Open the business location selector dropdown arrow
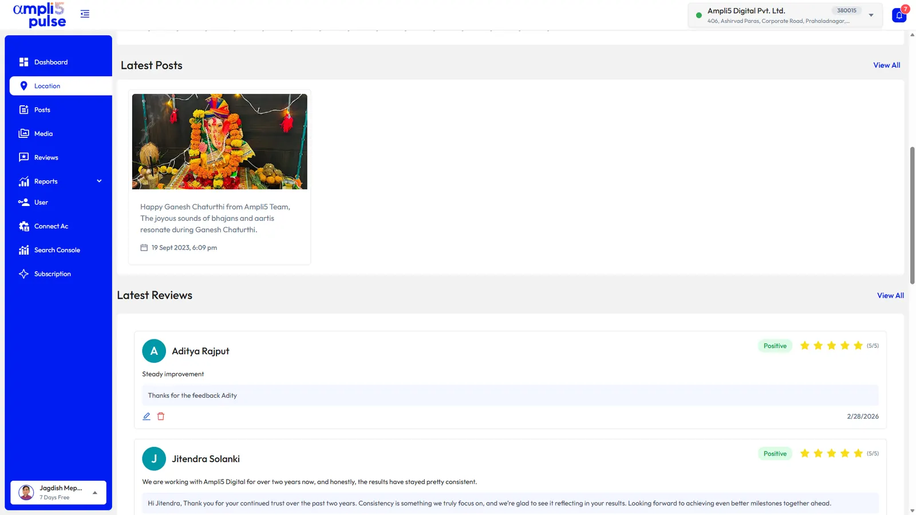Screen dimensions: 916x515 [x=871, y=15]
